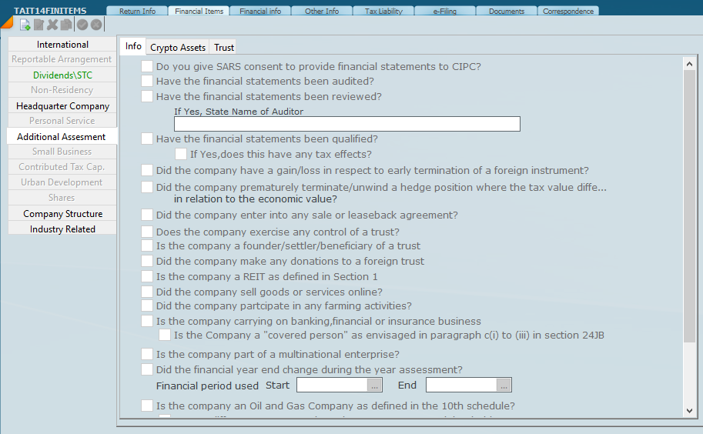
Task: Enable 'Is the company a REIT' checkbox
Action: click(x=147, y=277)
